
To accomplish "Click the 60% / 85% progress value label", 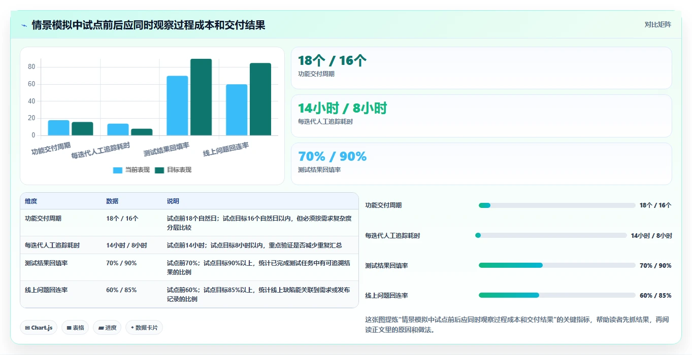I will pyautogui.click(x=655, y=296).
